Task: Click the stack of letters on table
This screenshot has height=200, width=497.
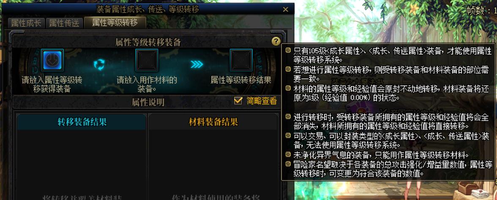Action: pos(481,193)
